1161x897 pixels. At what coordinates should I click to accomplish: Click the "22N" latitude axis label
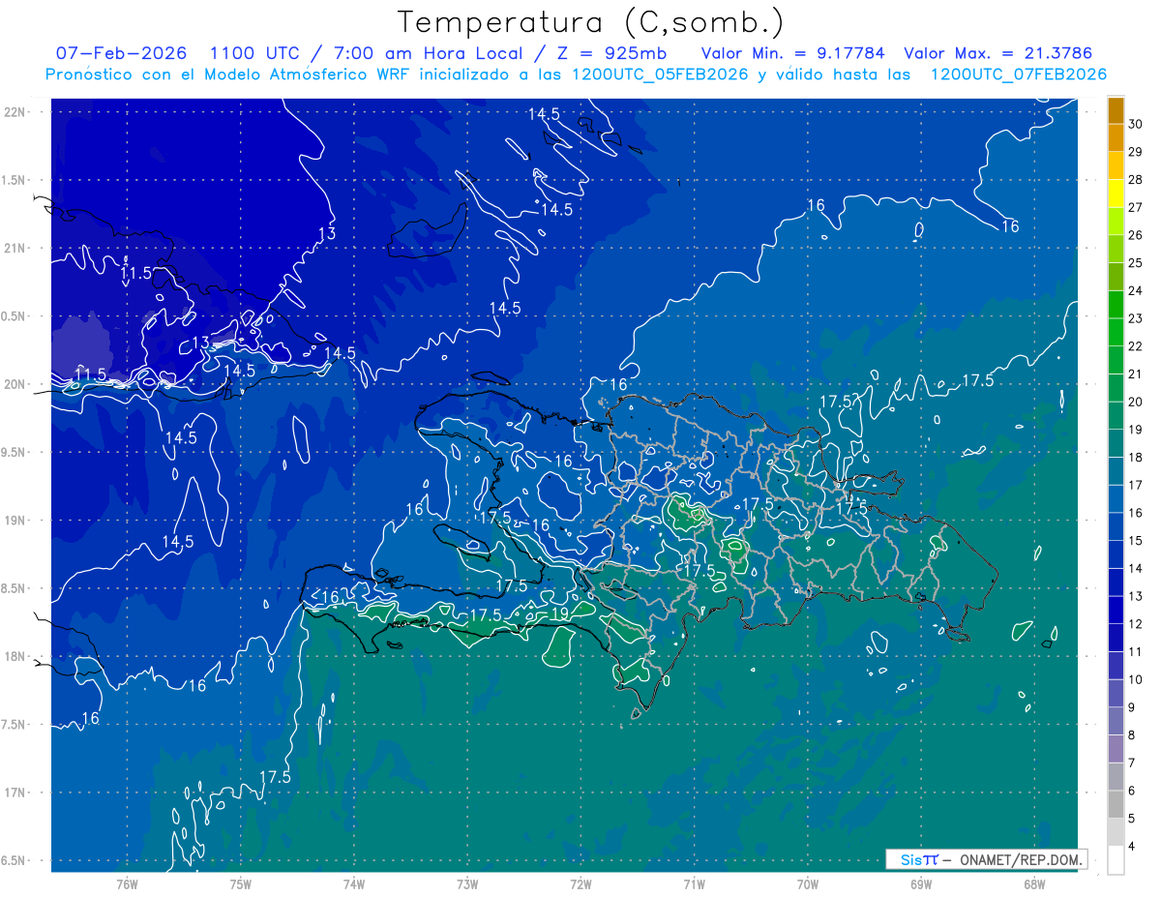click(14, 111)
